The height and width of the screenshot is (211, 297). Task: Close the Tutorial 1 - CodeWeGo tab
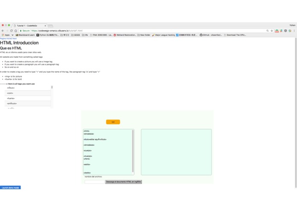point(45,26)
